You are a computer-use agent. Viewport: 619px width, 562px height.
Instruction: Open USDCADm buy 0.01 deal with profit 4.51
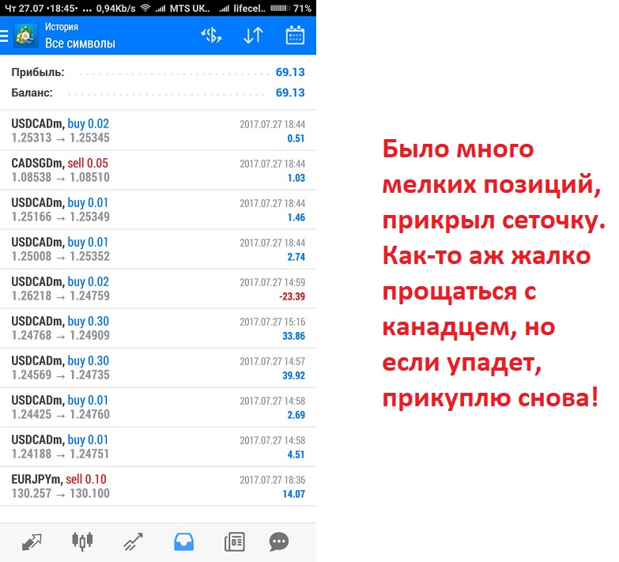[x=158, y=447]
